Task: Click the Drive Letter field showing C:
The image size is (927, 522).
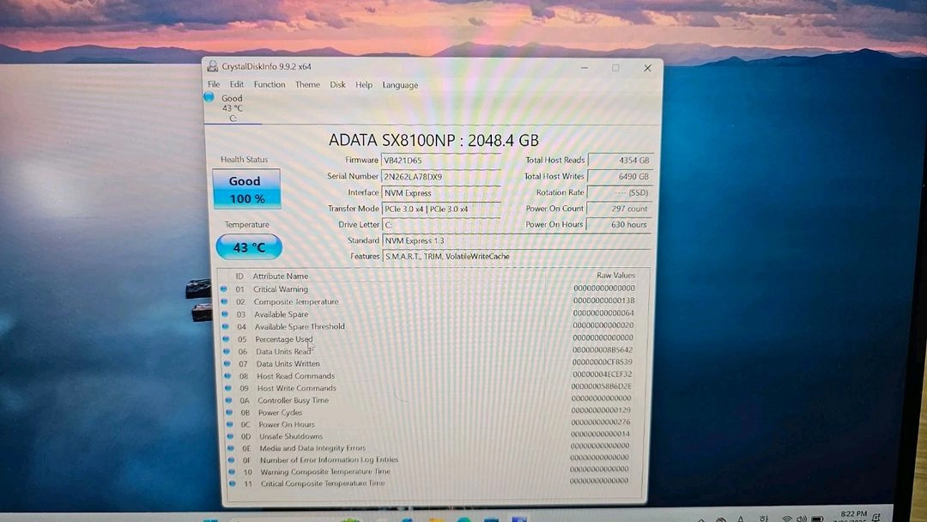Action: pyautogui.click(x=440, y=225)
